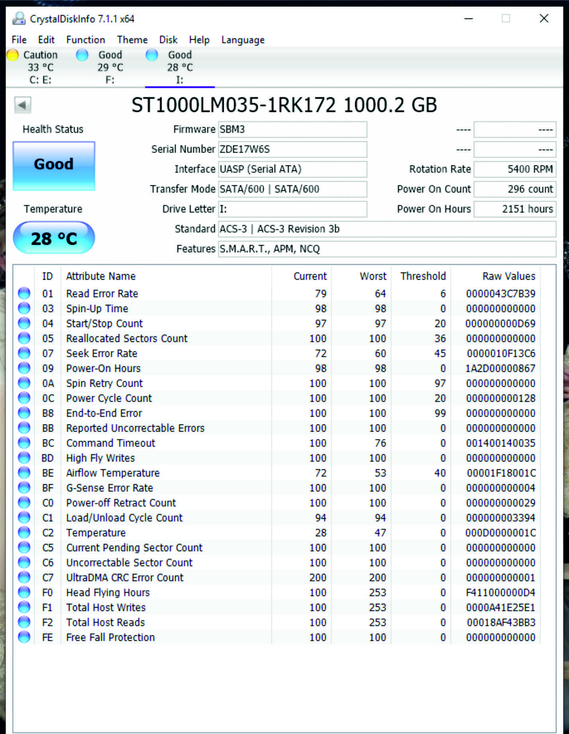Click status orb for Start/Stop Count
Viewport: 569px width, 734px height.
(x=24, y=323)
